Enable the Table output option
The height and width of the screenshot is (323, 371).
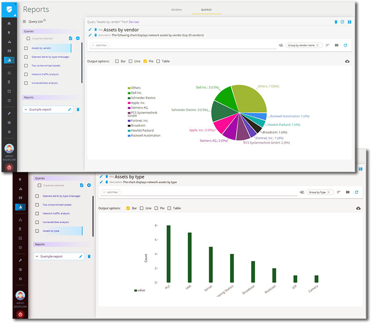click(158, 61)
